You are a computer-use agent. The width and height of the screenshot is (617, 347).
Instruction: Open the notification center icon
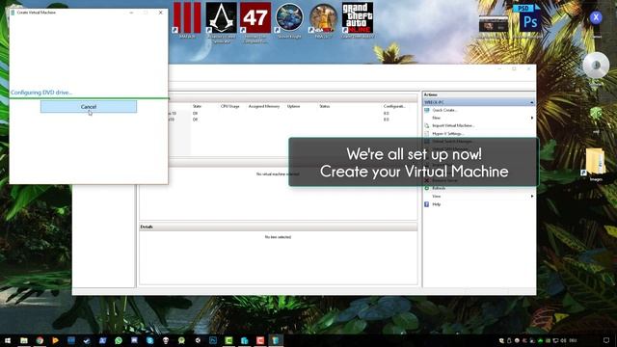[606, 340]
